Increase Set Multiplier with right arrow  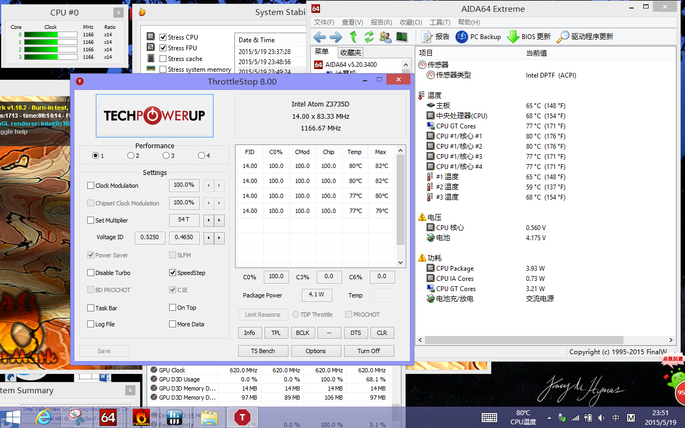point(219,220)
